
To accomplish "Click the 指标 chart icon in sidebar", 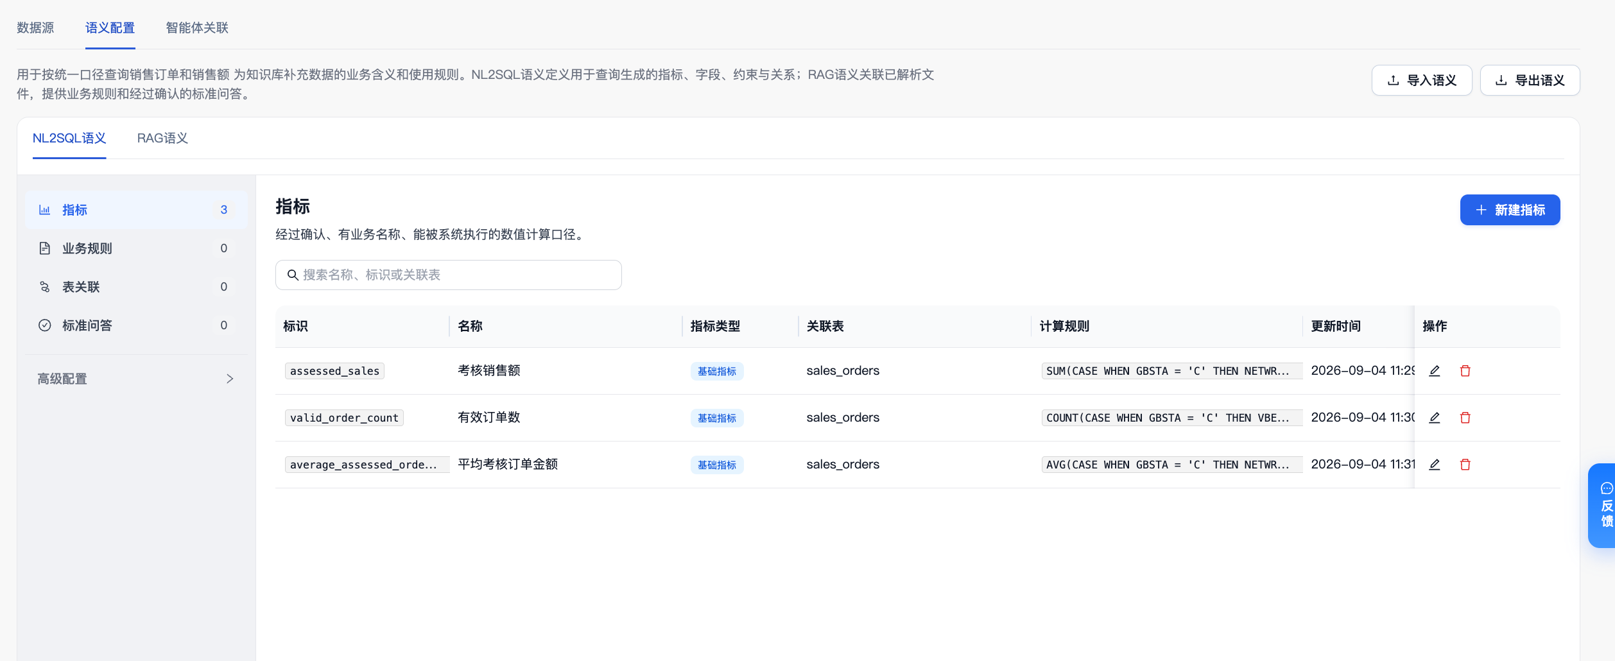I will click(45, 210).
